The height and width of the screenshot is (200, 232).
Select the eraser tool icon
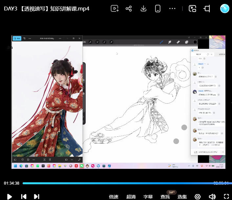[178, 42]
